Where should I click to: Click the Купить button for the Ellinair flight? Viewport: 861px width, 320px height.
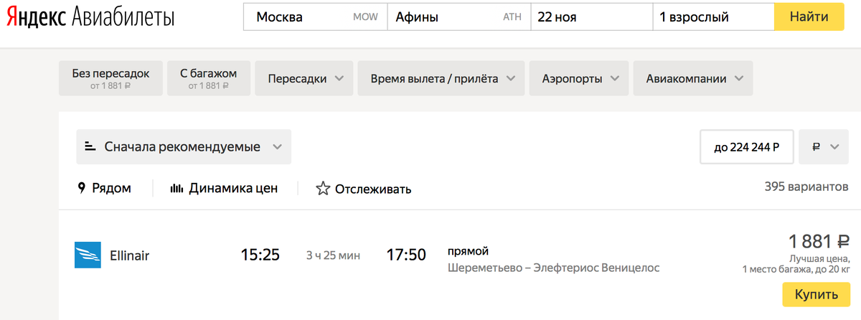pos(816,295)
